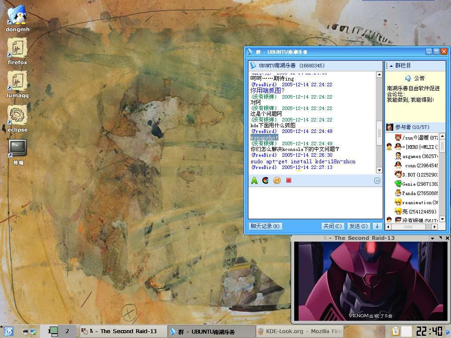Click asgames' avatar icon
Viewport: 451px width, 338px height.
398,156
